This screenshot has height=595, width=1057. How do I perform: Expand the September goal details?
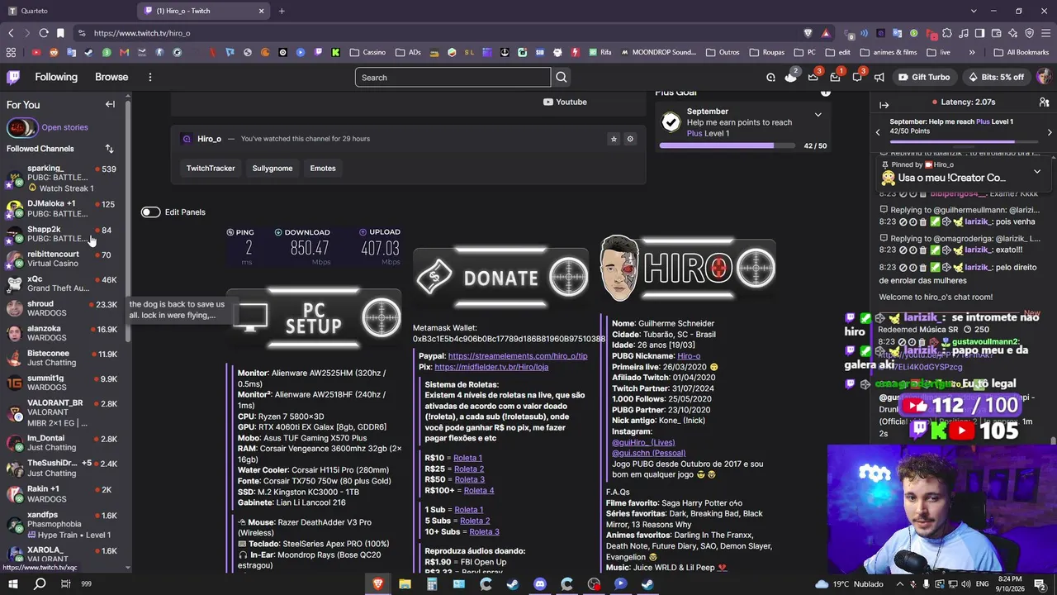(x=818, y=115)
